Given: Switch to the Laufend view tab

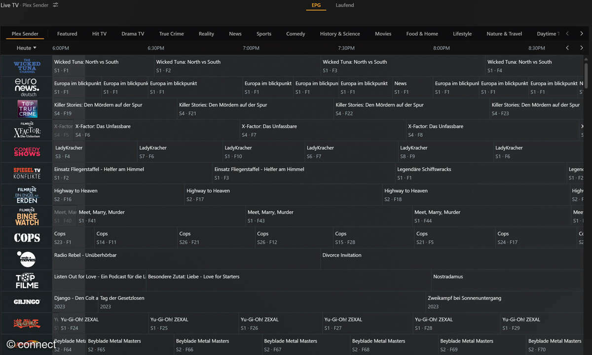Looking at the screenshot, I should (345, 5).
